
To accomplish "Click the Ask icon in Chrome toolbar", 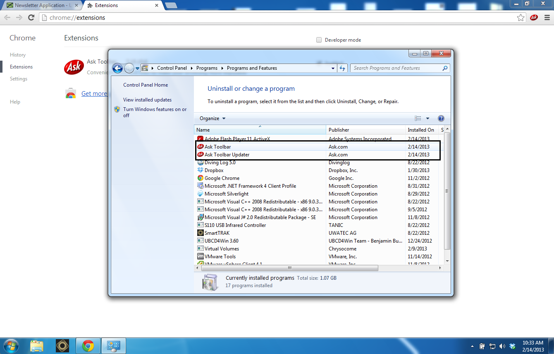I will [534, 18].
